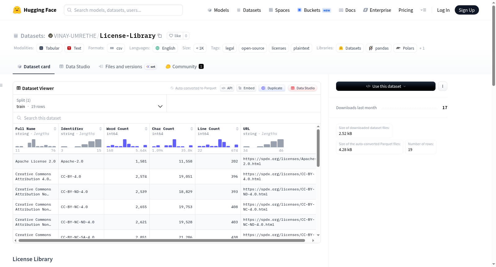This screenshot has width=496, height=267.
Task: Click the Text modality tag
Action: point(74,48)
